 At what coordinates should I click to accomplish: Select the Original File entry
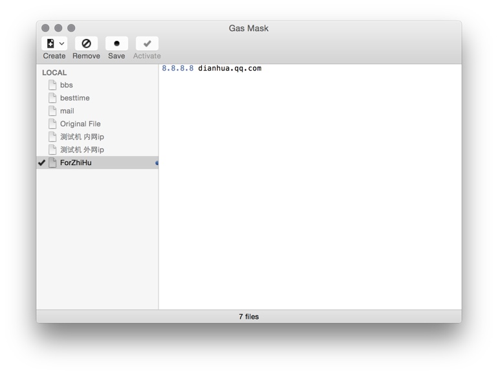tap(98, 124)
